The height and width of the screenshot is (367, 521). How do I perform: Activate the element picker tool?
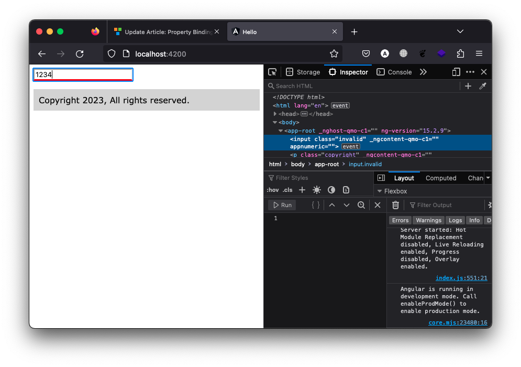[x=272, y=72]
